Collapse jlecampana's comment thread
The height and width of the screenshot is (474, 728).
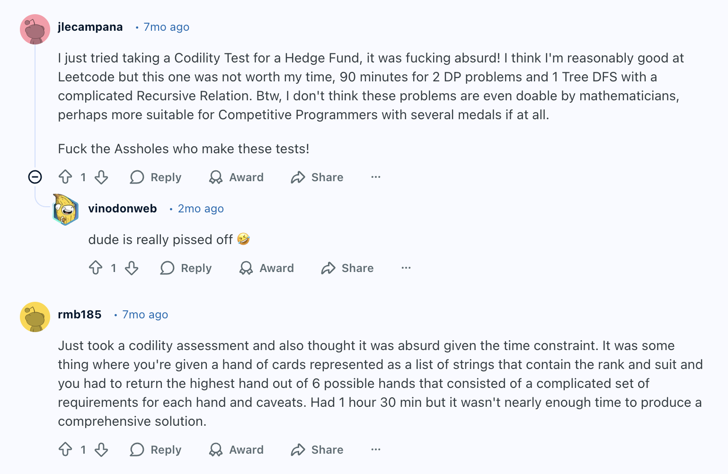coord(35,177)
